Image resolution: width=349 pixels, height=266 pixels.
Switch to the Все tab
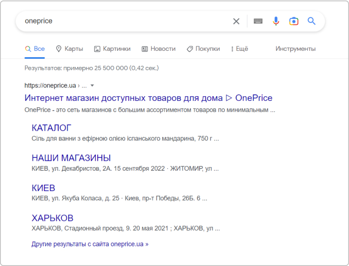(x=35, y=49)
